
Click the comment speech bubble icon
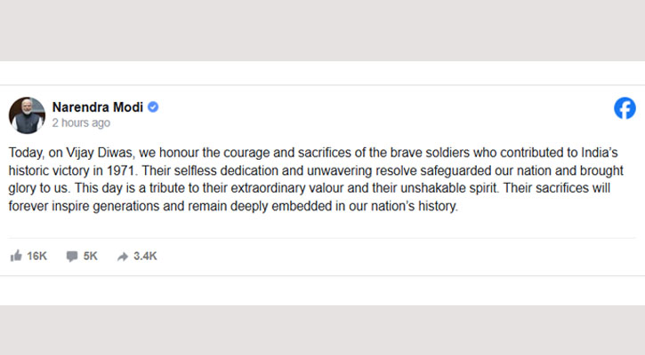coord(72,256)
